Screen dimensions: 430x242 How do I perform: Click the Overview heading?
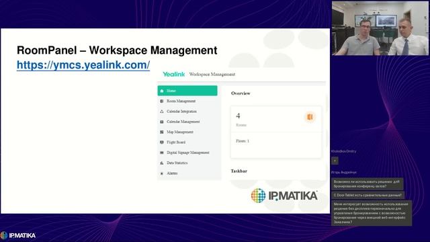[241, 93]
